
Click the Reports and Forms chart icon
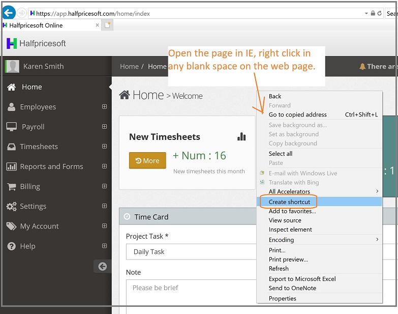[x=11, y=166]
